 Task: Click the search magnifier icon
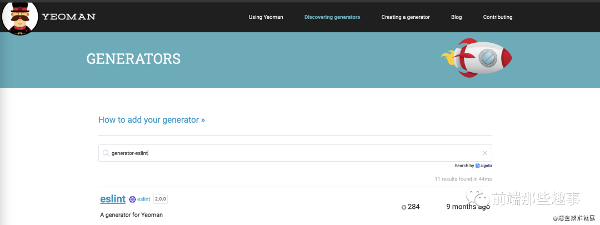click(106, 153)
